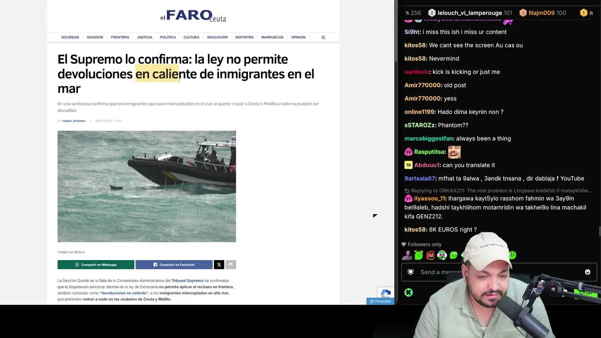Jump to the replied-to ORKAX211 message
The width and height of the screenshot is (601, 338).
[x=498, y=191]
